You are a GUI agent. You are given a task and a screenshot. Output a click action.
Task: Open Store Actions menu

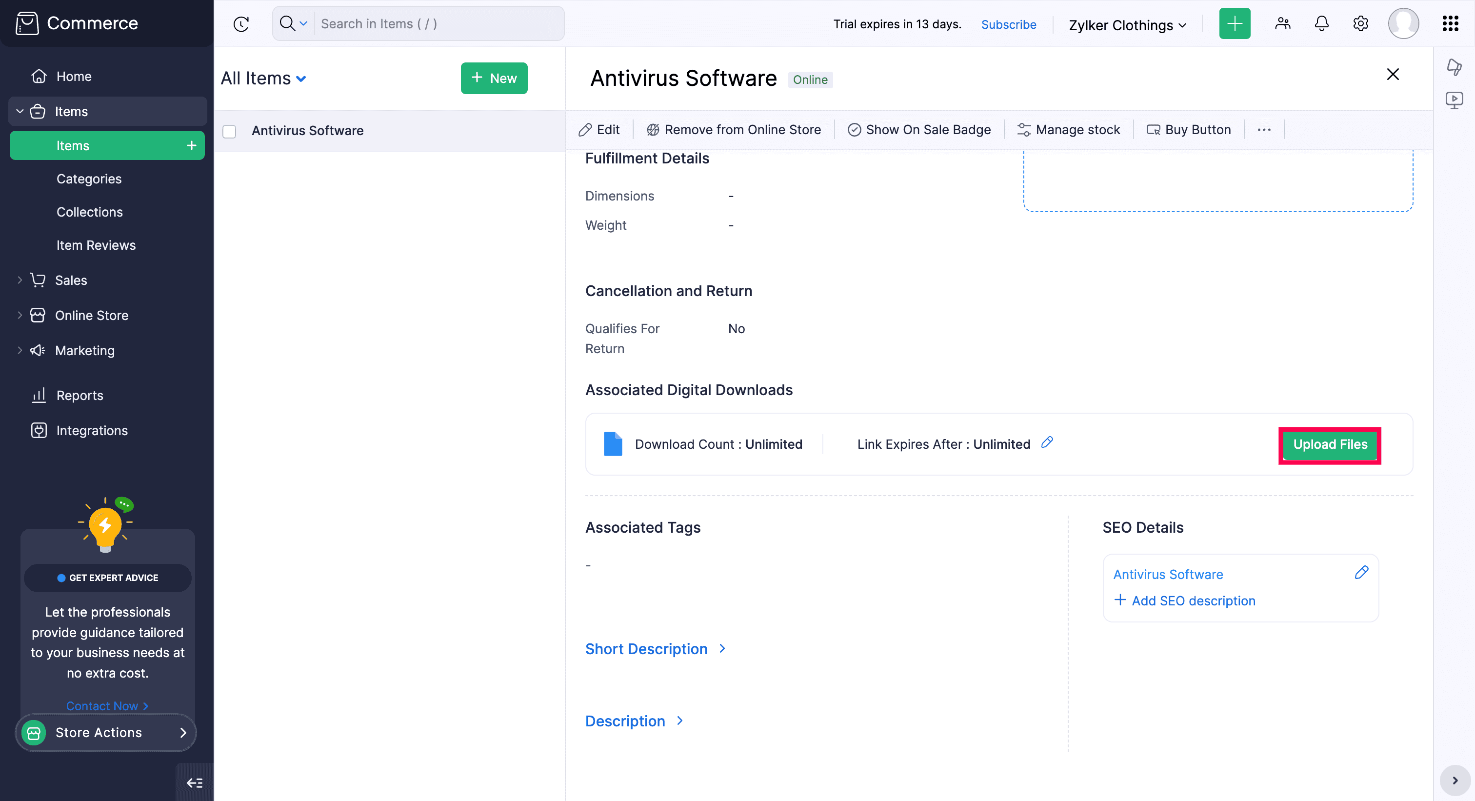click(106, 732)
